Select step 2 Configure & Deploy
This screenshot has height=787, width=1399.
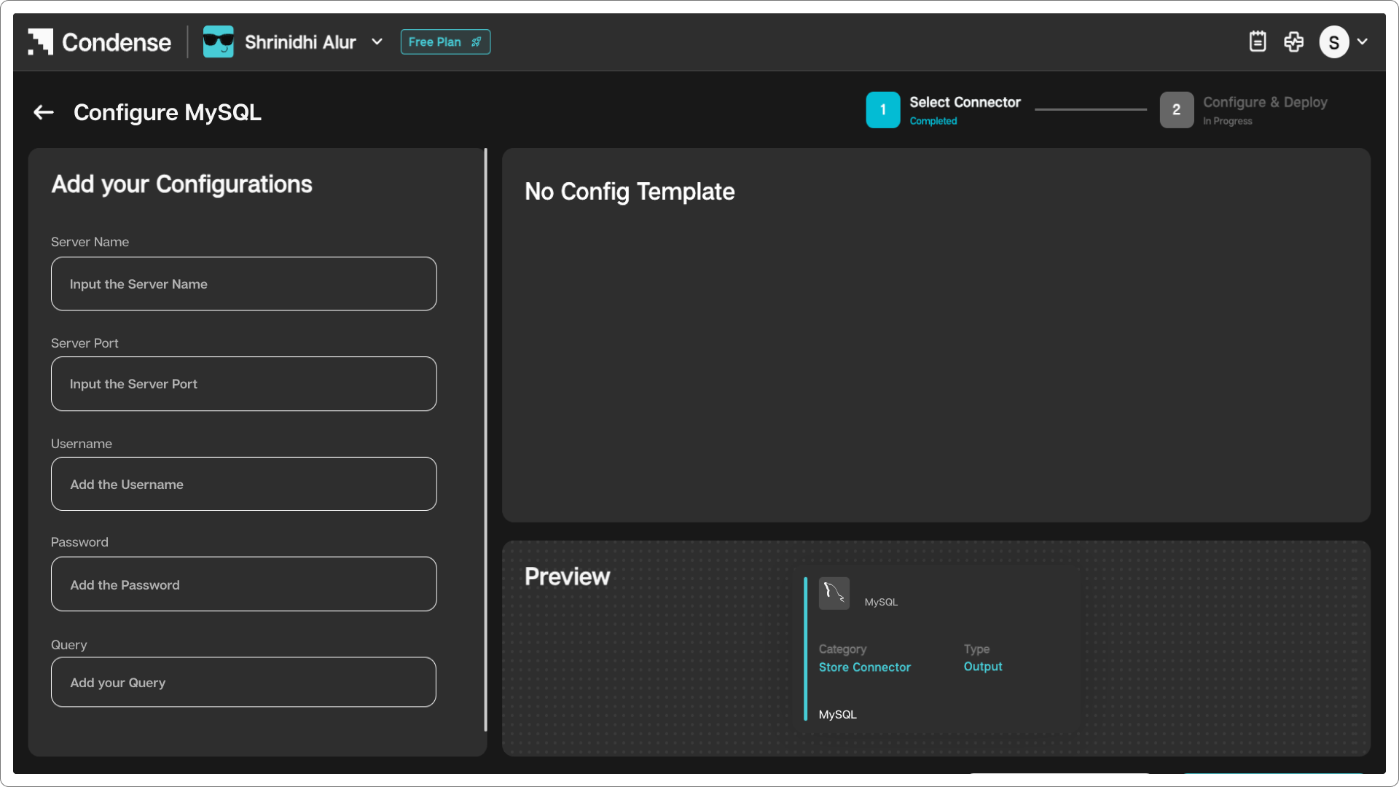pos(1244,109)
